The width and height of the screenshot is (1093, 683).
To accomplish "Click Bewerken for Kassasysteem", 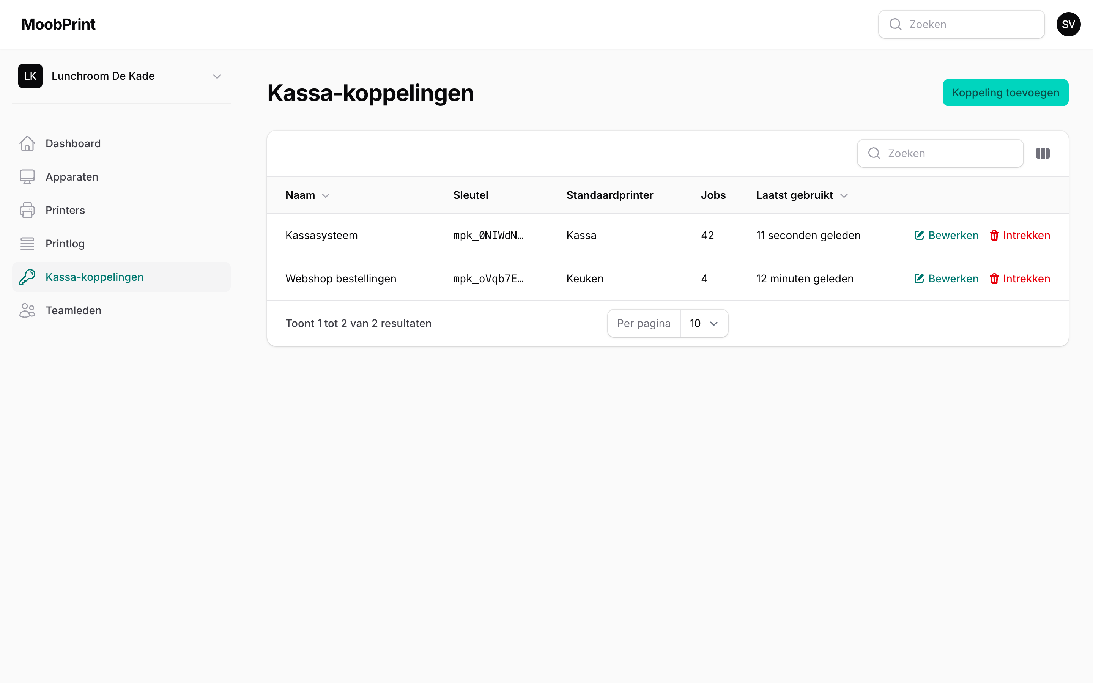I will tap(946, 235).
